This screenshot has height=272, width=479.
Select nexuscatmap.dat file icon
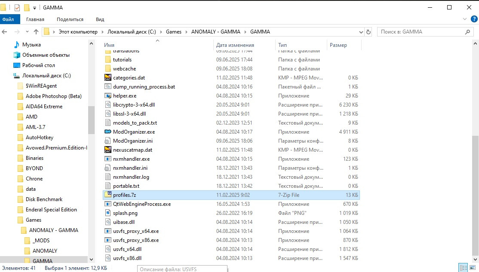108,150
